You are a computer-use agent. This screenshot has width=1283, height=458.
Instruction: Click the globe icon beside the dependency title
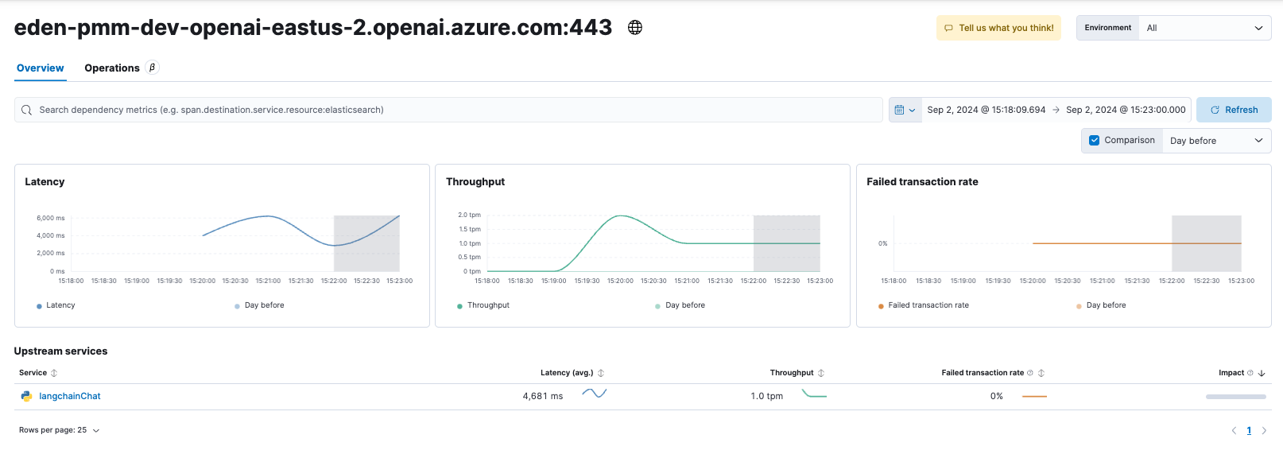point(635,28)
